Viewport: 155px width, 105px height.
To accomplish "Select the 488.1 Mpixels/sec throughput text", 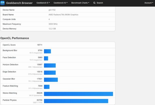I will (x=35, y=67).
